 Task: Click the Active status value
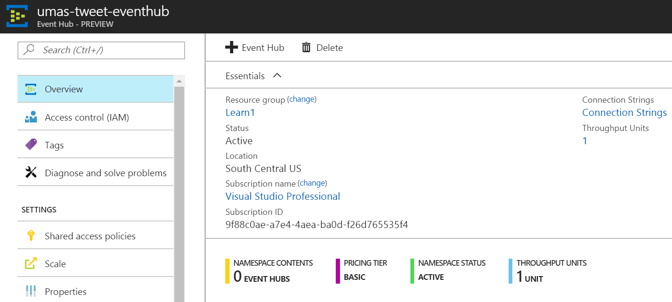click(x=239, y=141)
